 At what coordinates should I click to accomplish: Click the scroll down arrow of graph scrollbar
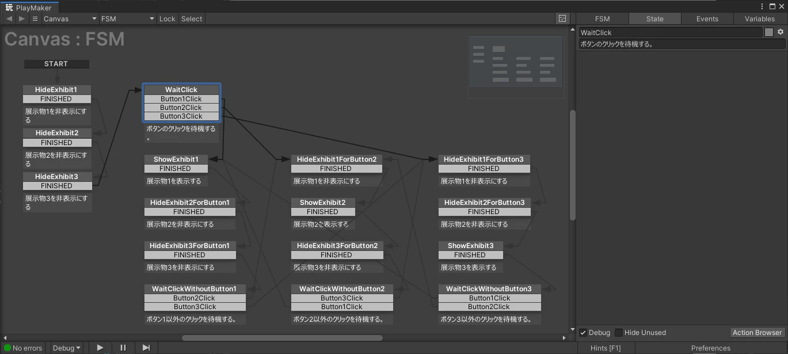coord(572,329)
